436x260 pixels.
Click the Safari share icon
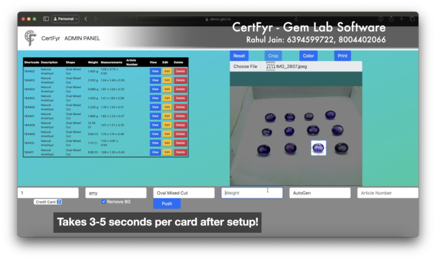click(x=391, y=19)
